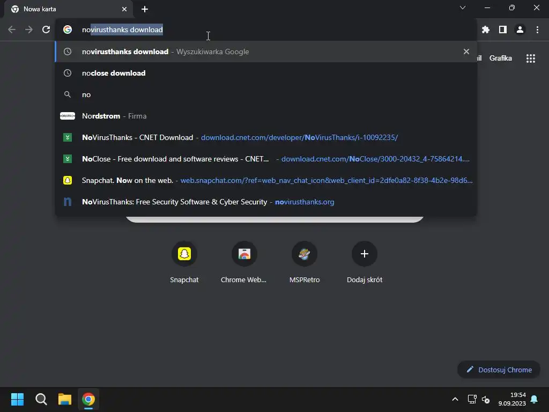This screenshot has width=549, height=412.
Task: Open the clock showing 19:54
Action: click(512, 399)
